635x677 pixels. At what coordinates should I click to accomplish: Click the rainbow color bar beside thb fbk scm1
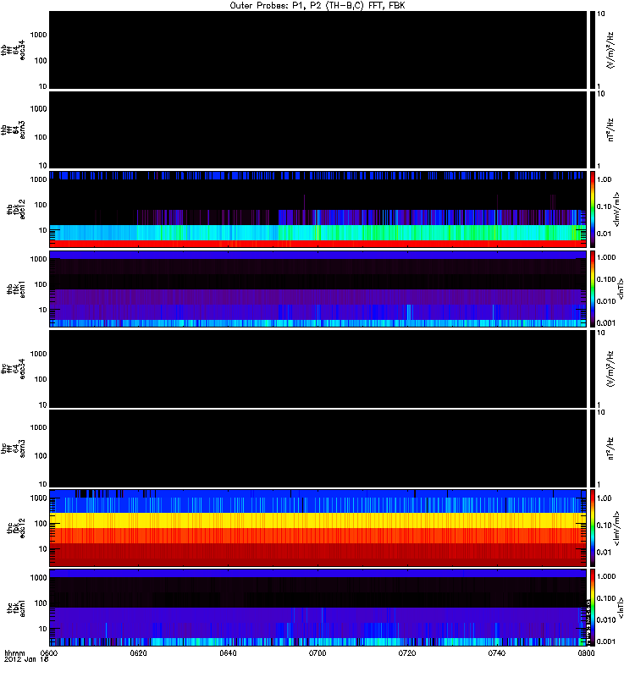click(x=593, y=289)
